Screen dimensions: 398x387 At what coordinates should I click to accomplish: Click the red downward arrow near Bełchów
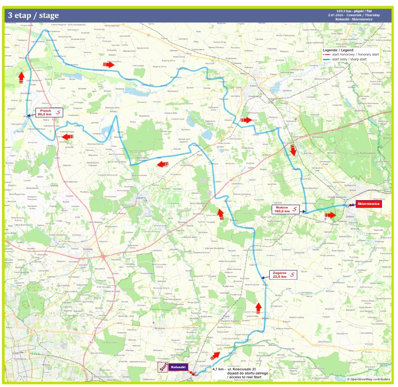(293, 150)
